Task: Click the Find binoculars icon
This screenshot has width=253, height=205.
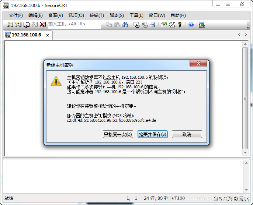Action: coord(125,25)
